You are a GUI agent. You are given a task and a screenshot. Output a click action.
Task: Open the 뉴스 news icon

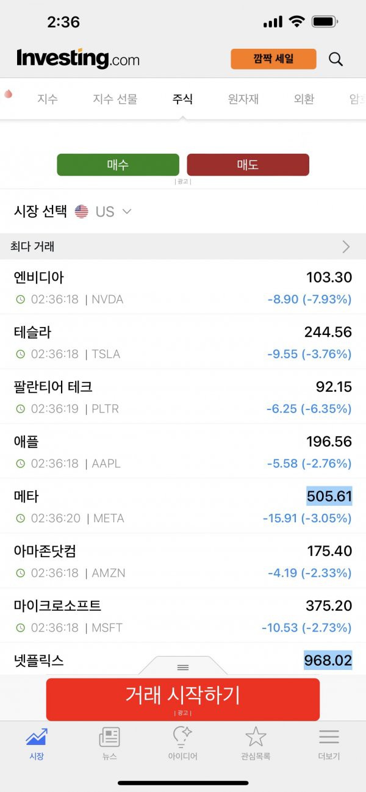point(110,737)
